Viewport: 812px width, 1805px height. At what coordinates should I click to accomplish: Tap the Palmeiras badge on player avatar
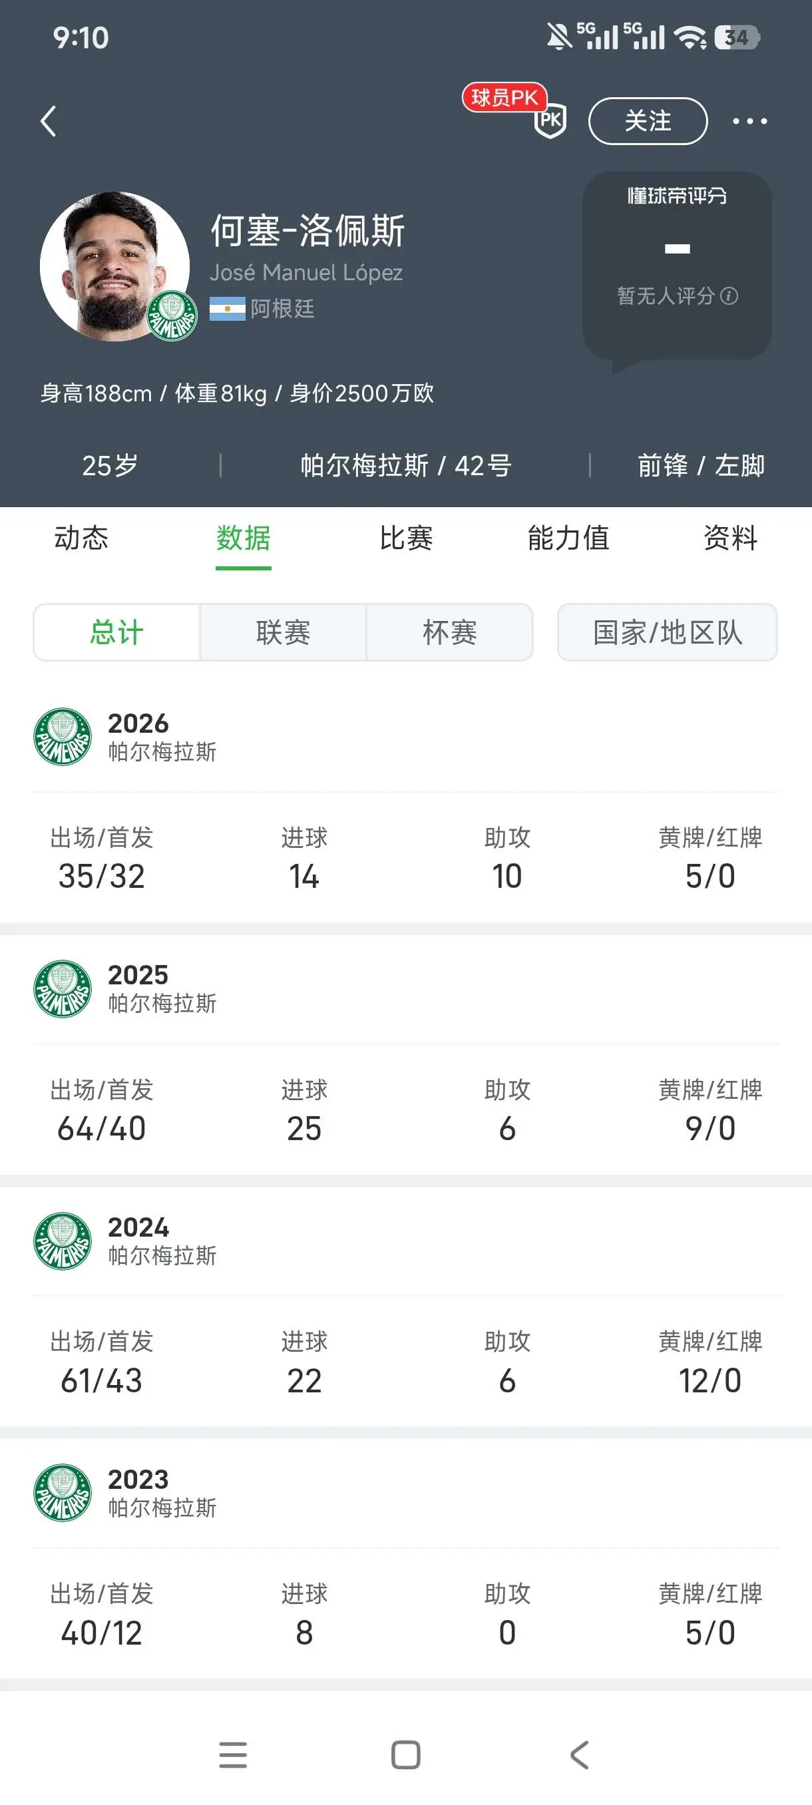tap(172, 316)
